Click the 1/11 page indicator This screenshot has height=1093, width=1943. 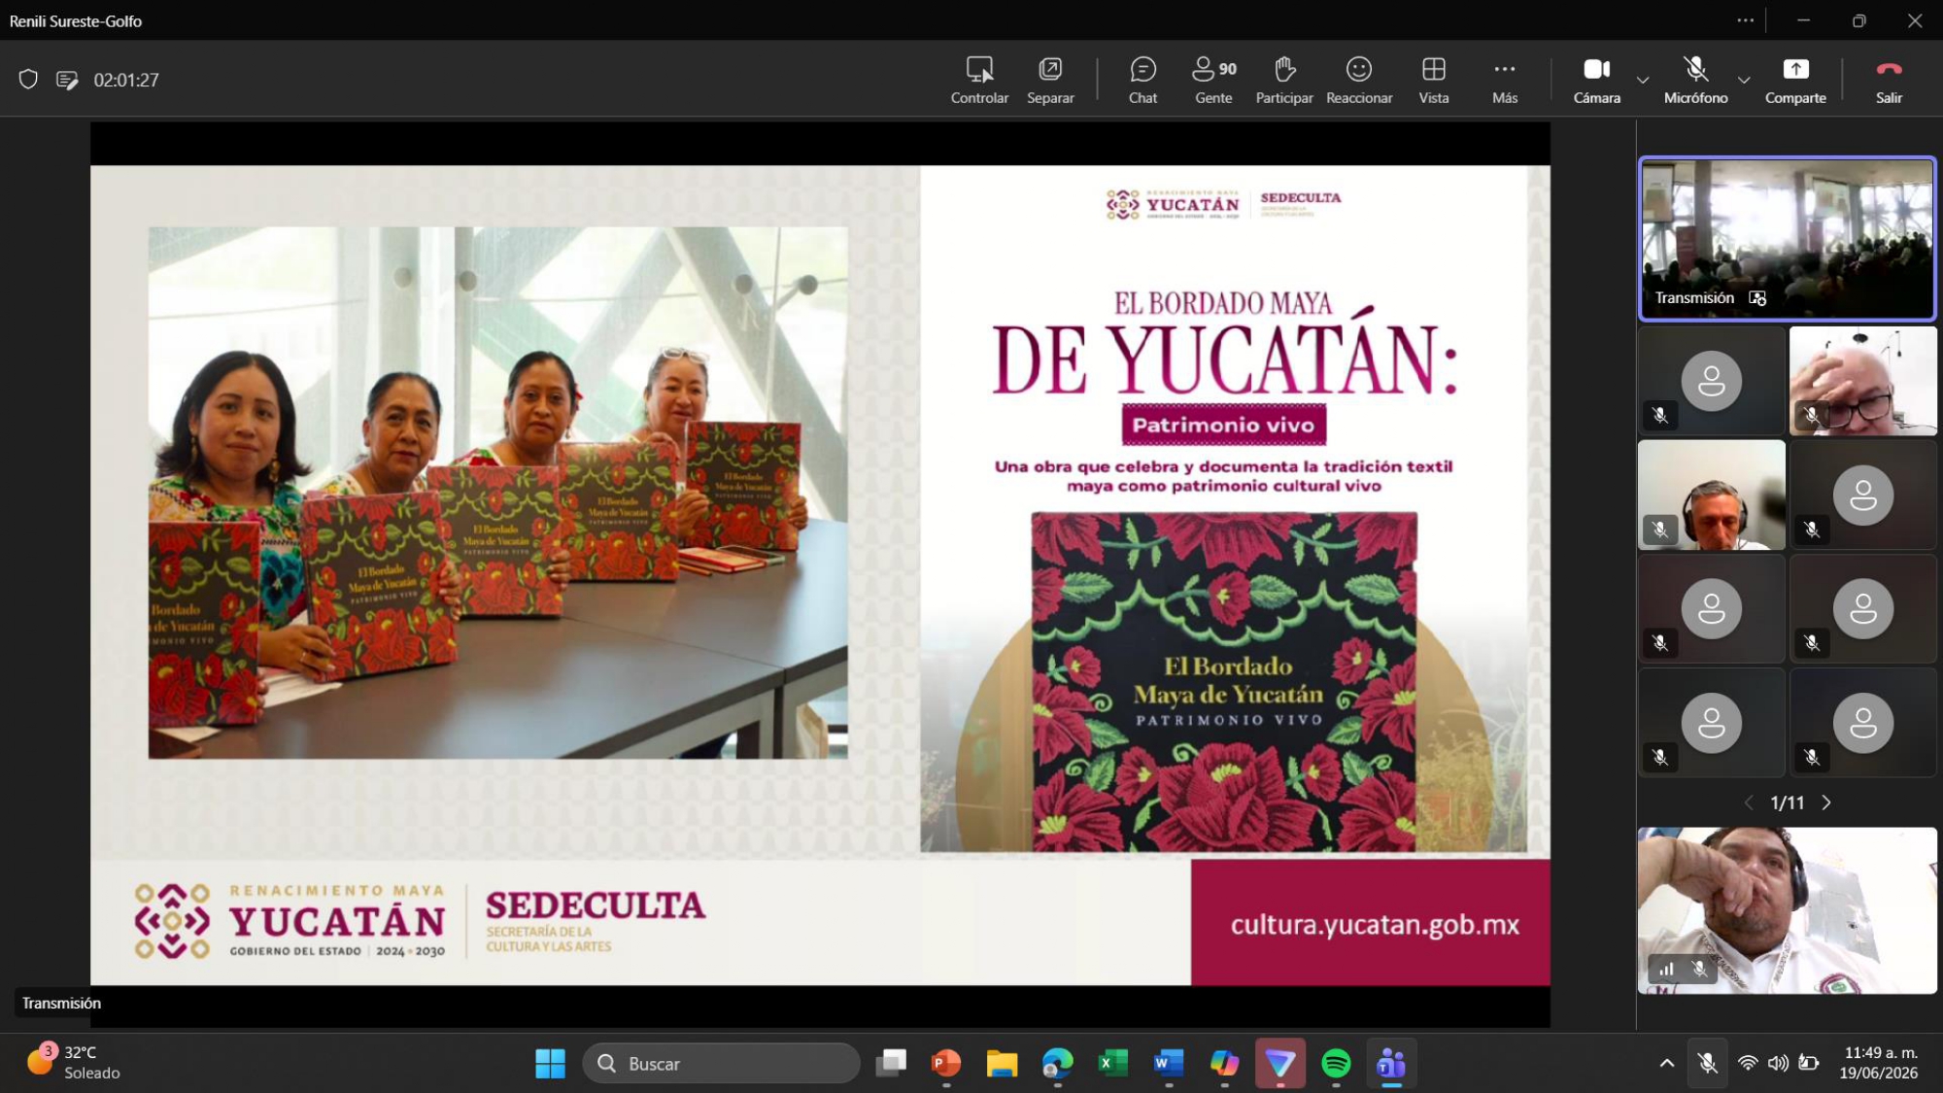[x=1788, y=803]
